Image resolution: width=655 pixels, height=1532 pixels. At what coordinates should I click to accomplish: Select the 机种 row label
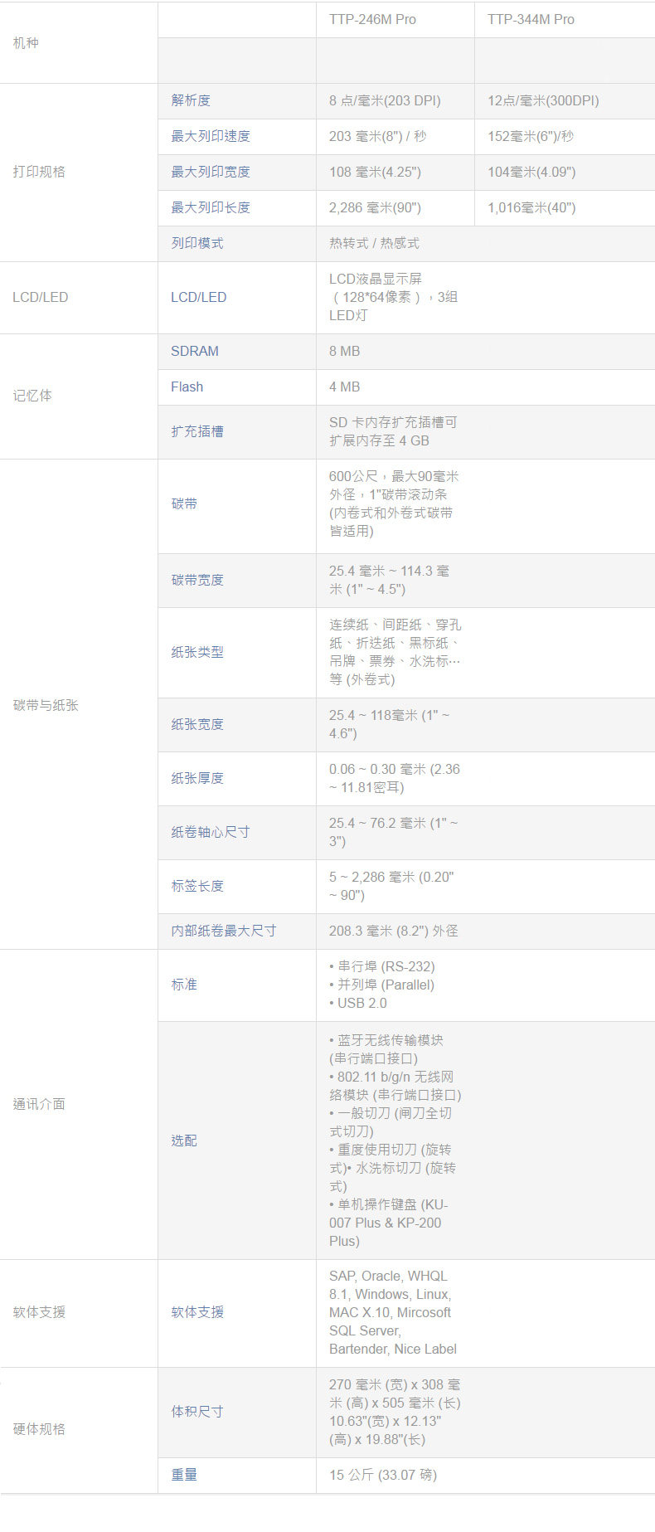tap(26, 42)
